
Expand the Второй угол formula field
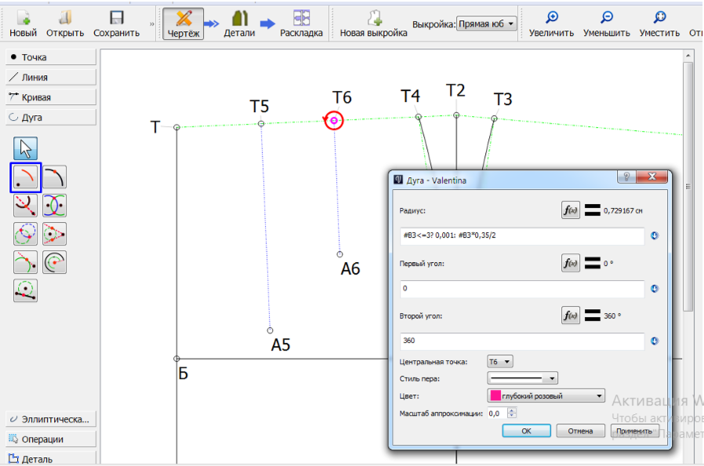(655, 341)
